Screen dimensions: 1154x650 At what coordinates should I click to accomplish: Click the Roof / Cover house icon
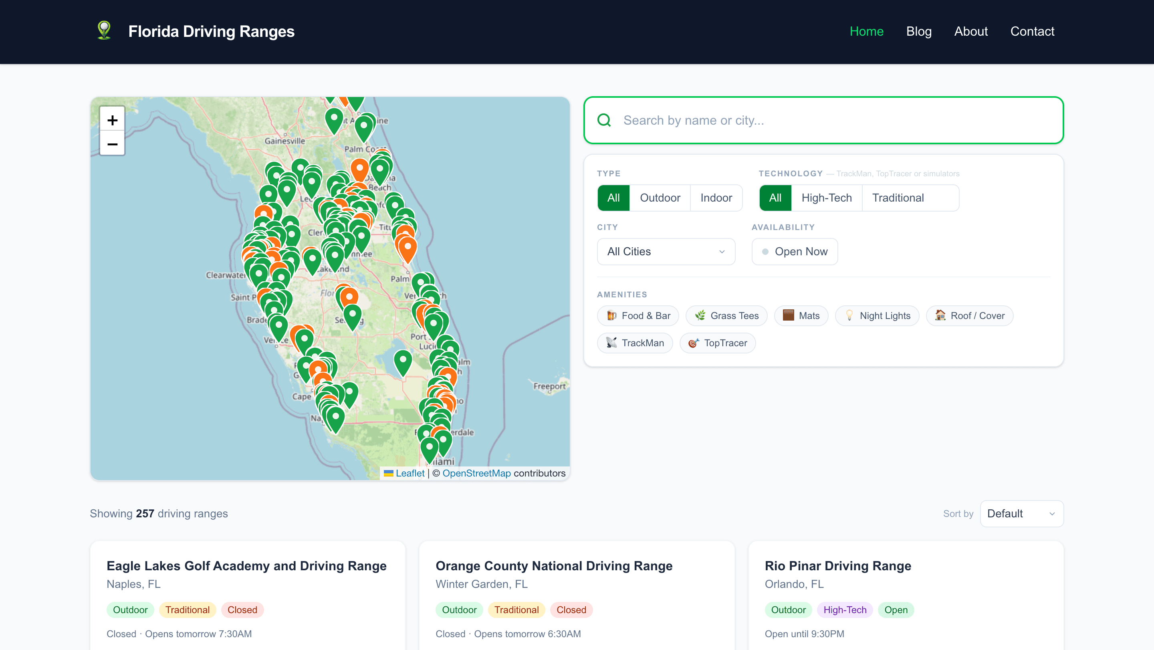coord(940,315)
